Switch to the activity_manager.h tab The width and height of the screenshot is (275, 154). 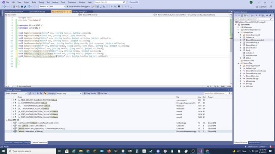[x=79, y=12]
